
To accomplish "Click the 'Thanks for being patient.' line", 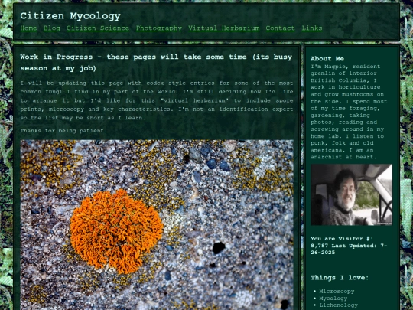I will pyautogui.click(x=63, y=131).
